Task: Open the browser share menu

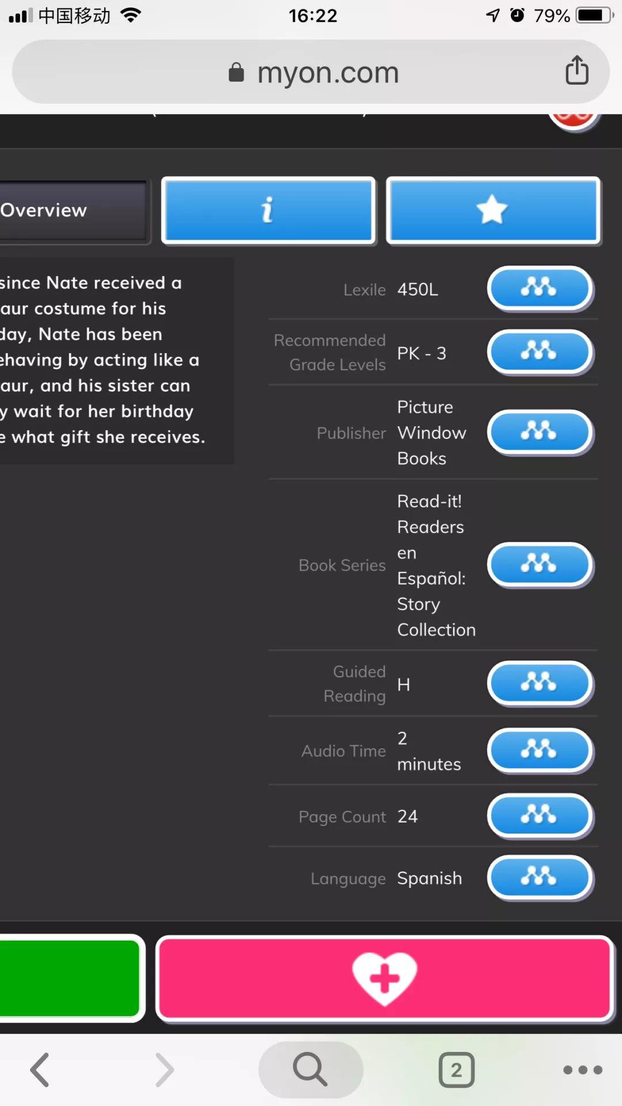Action: point(577,70)
